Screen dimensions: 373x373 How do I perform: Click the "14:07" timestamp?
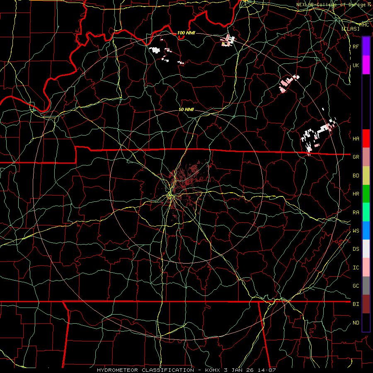[268, 370]
